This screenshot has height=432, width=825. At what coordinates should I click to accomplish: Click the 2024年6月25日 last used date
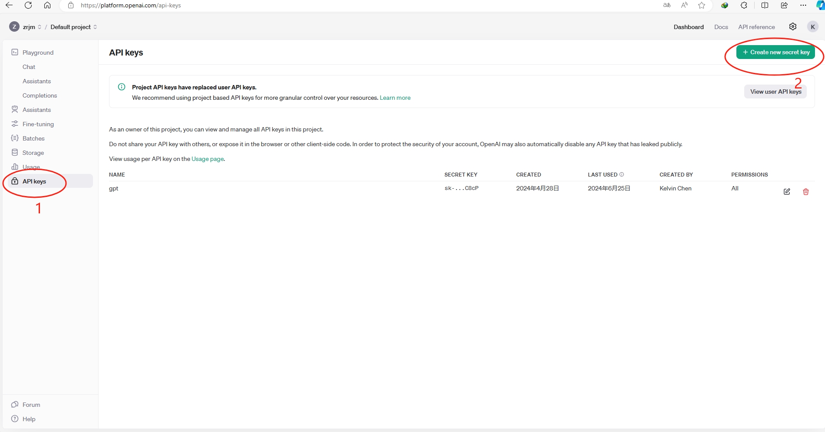tap(609, 188)
